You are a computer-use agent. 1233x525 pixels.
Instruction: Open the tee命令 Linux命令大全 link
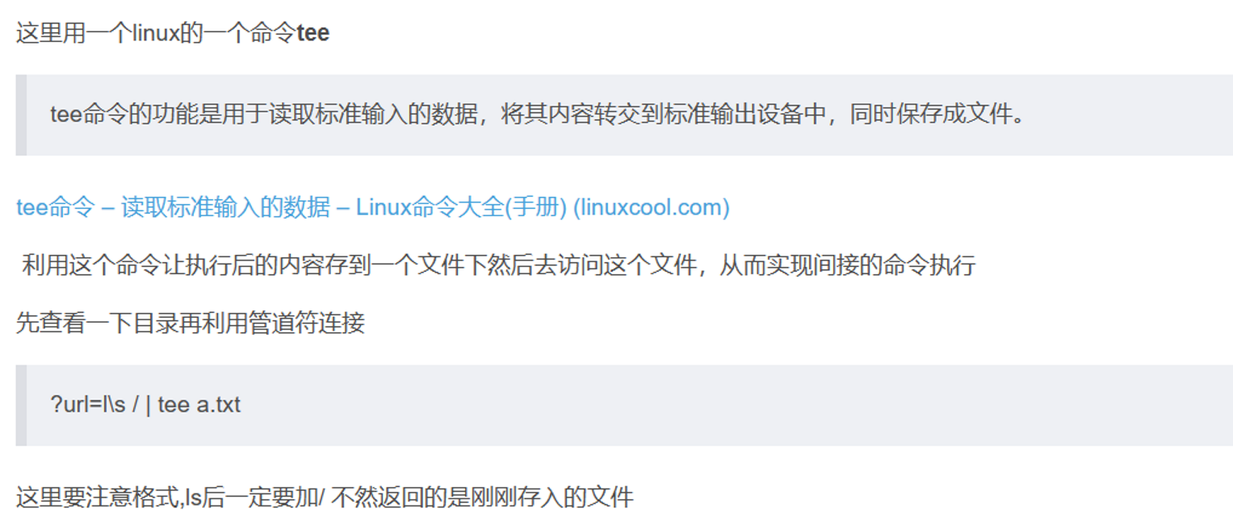[x=372, y=207]
